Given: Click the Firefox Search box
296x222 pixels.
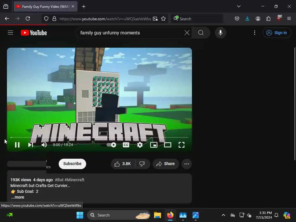Looking at the screenshot, I should pyautogui.click(x=197, y=19).
